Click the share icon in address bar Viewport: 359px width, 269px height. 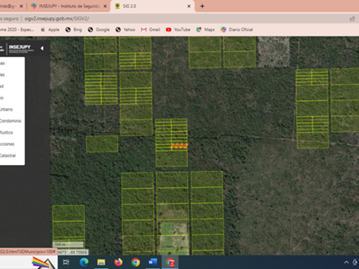[x=352, y=19]
